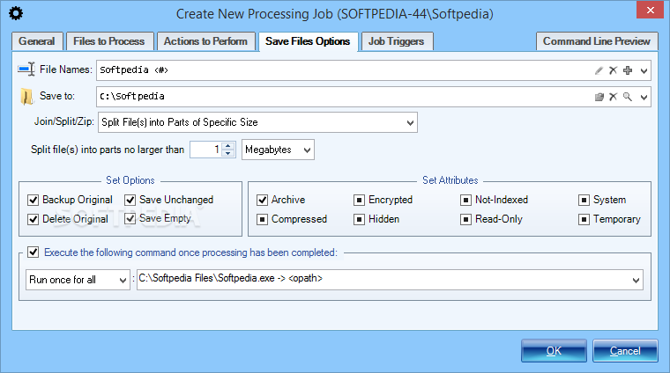Switch to Job Triggers tab
Image resolution: width=670 pixels, height=373 pixels.
tap(397, 41)
